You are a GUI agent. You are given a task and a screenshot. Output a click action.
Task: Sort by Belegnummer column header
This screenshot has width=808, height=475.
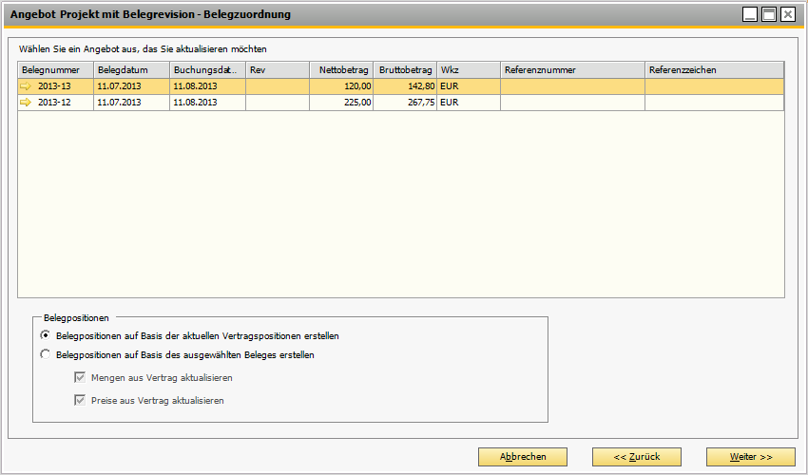coord(55,70)
